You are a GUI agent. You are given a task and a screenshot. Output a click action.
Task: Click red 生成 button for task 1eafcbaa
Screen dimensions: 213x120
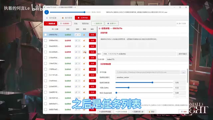coord(93,81)
